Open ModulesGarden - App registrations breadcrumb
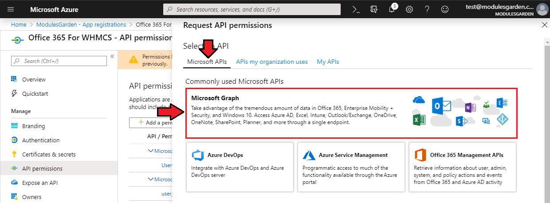This screenshot has height=203, width=550. pyautogui.click(x=81, y=25)
